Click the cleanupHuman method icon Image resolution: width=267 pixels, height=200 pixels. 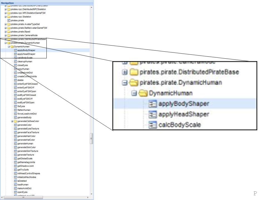15,62
